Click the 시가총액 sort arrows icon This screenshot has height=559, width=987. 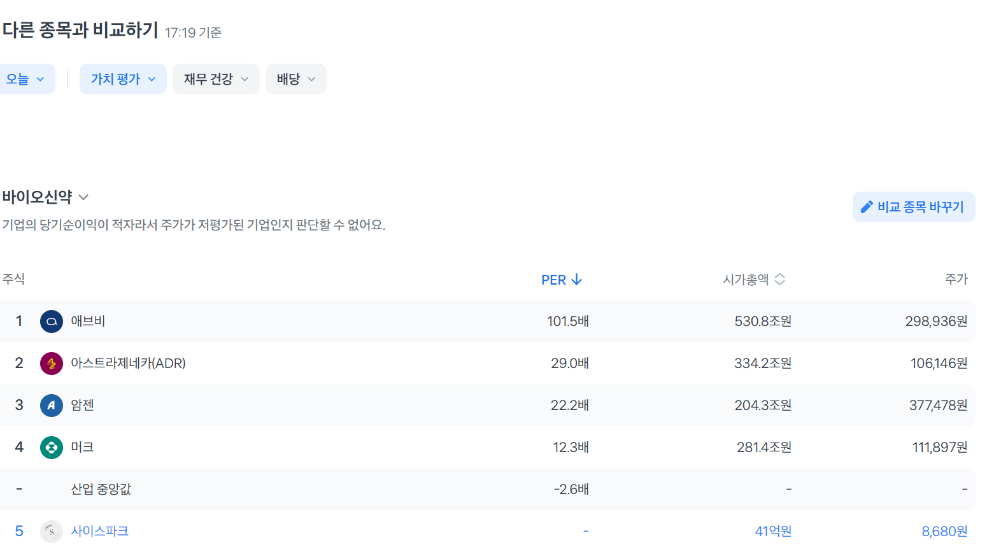[x=779, y=279]
